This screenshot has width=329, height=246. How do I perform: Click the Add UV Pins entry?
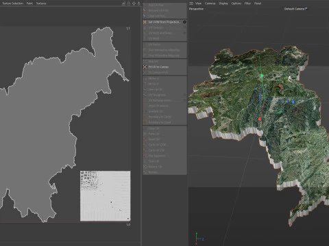click(164, 5)
